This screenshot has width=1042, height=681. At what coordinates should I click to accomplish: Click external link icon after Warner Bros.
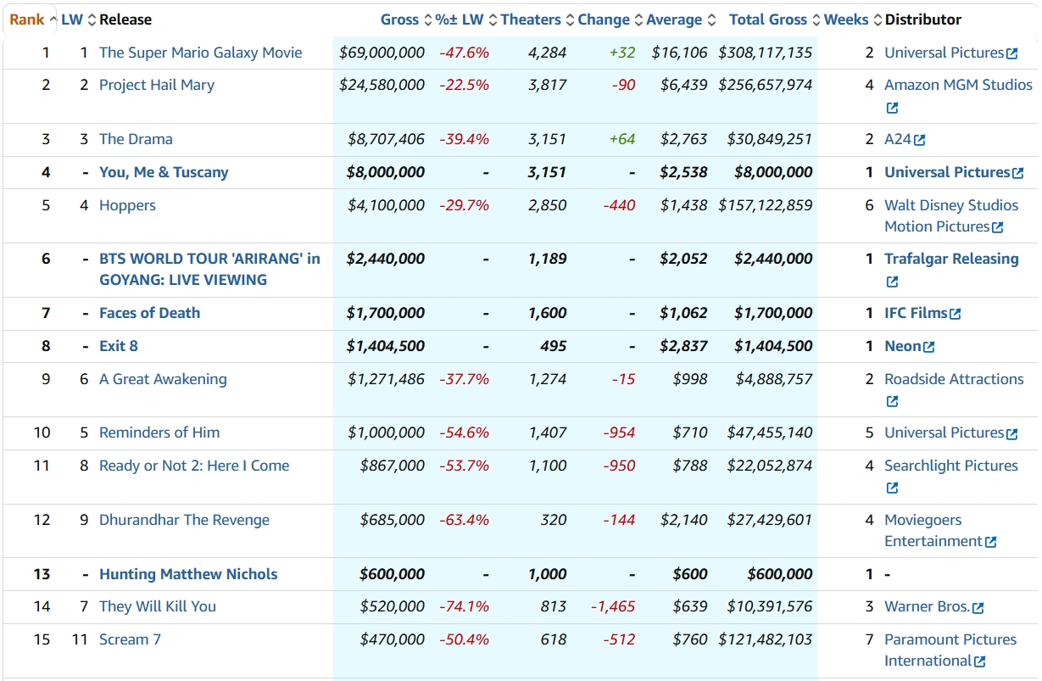978,607
